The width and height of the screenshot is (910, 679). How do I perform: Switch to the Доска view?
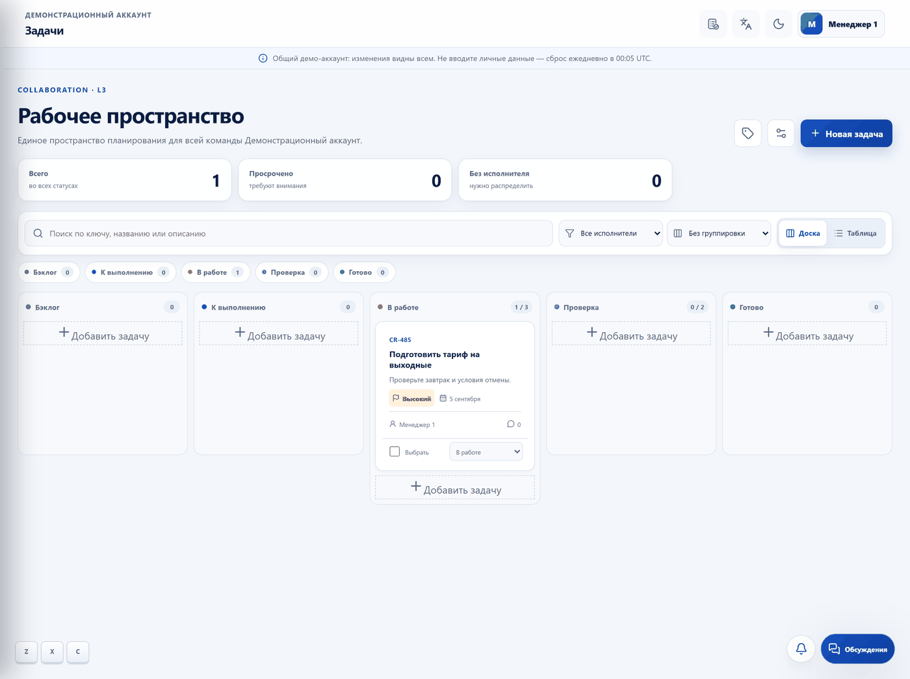[803, 233]
